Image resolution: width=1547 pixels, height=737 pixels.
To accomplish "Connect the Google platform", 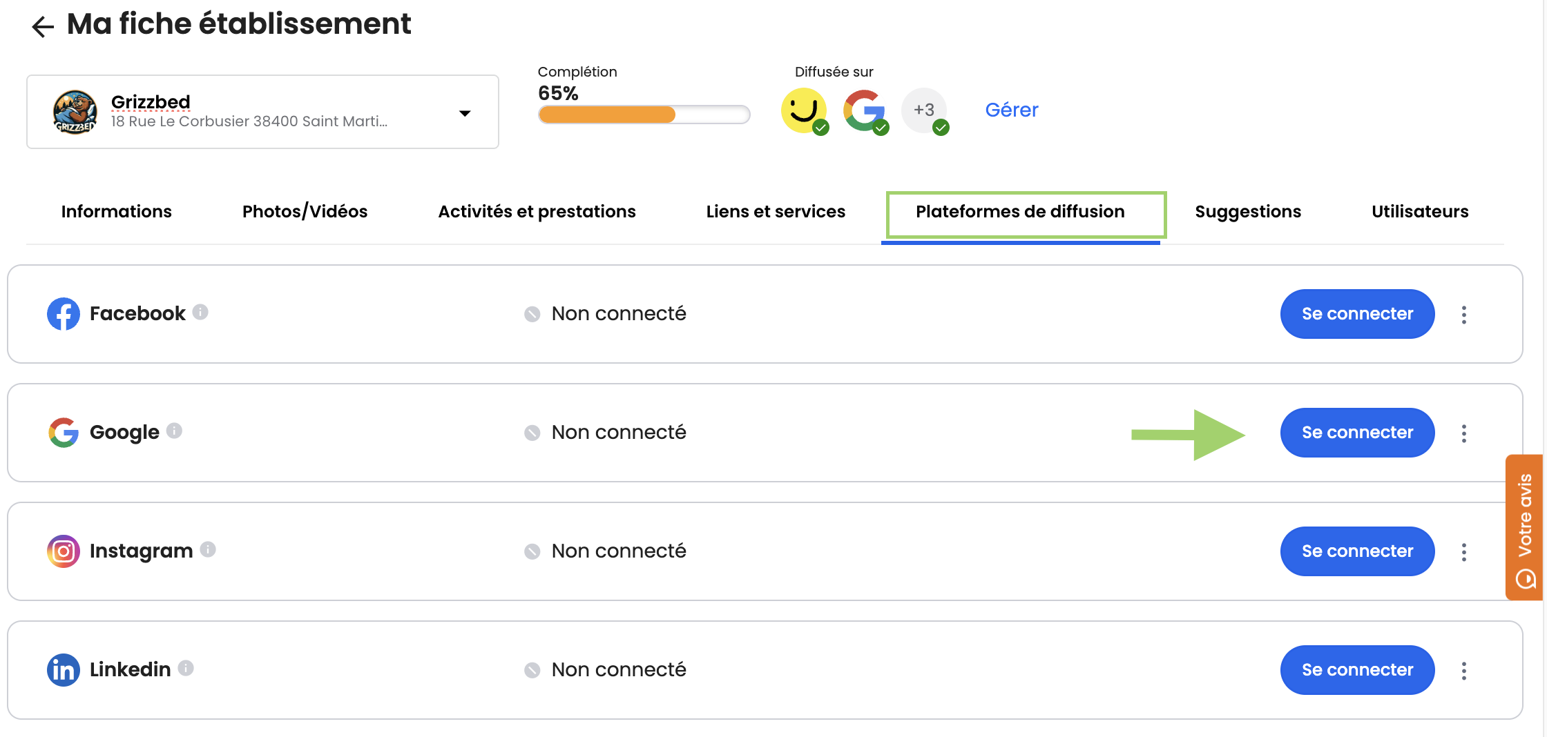I will [x=1356, y=433].
